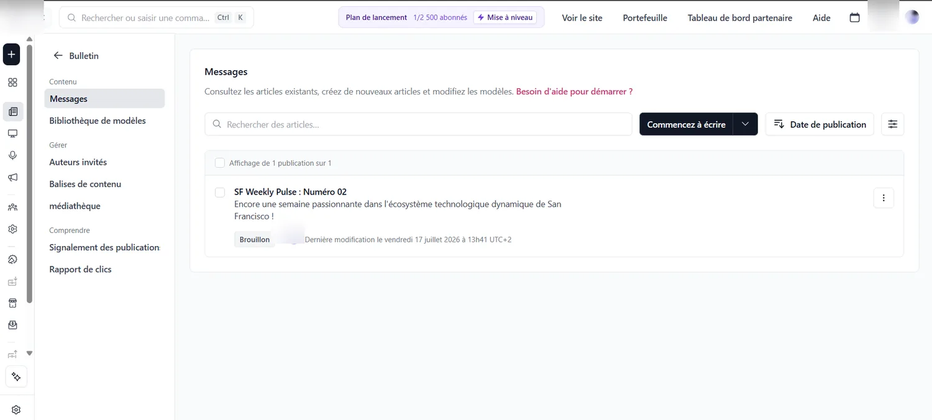Open Auteurs invités page
Screen dimensions: 932x420
click(x=78, y=162)
